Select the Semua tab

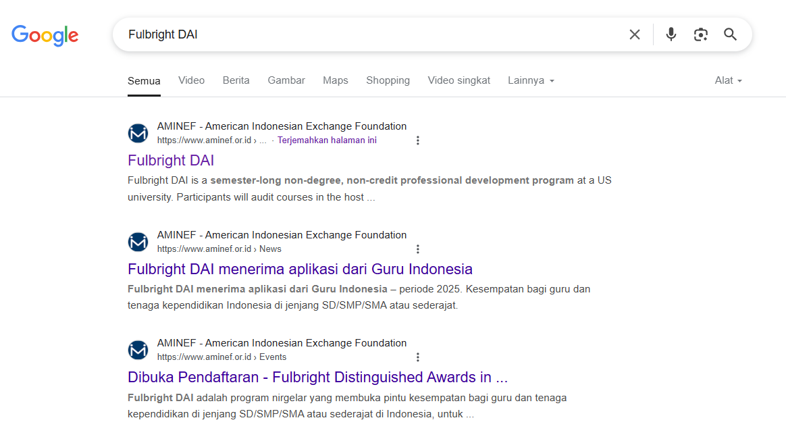click(144, 81)
